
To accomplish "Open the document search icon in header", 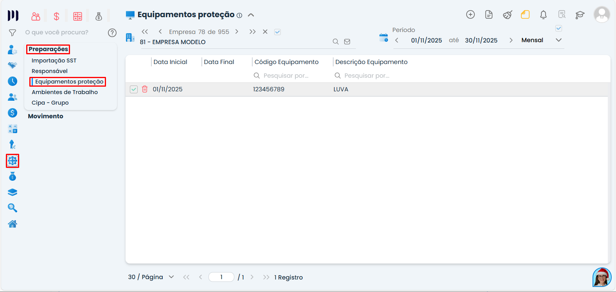I will (562, 14).
